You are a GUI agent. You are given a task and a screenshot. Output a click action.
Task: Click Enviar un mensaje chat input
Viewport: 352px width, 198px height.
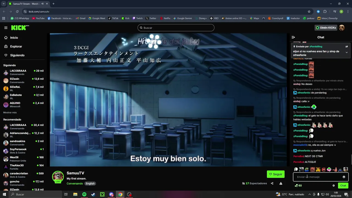321,177
